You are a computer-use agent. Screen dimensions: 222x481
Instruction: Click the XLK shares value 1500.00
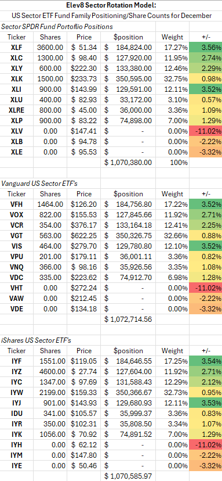50,79
